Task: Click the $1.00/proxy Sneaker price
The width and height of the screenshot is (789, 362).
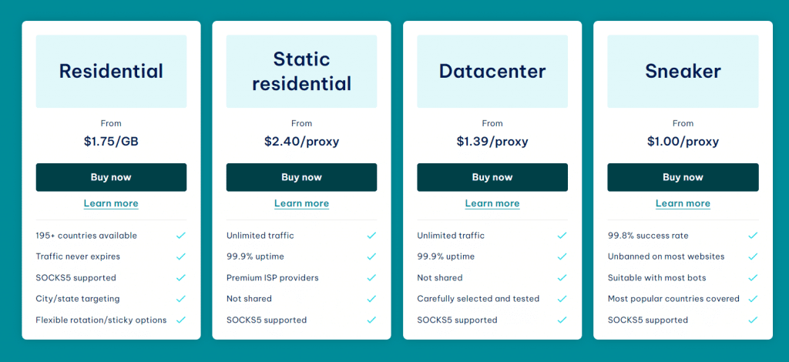Action: tap(683, 142)
